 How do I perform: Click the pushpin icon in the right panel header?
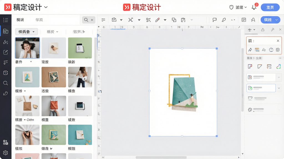point(272,30)
